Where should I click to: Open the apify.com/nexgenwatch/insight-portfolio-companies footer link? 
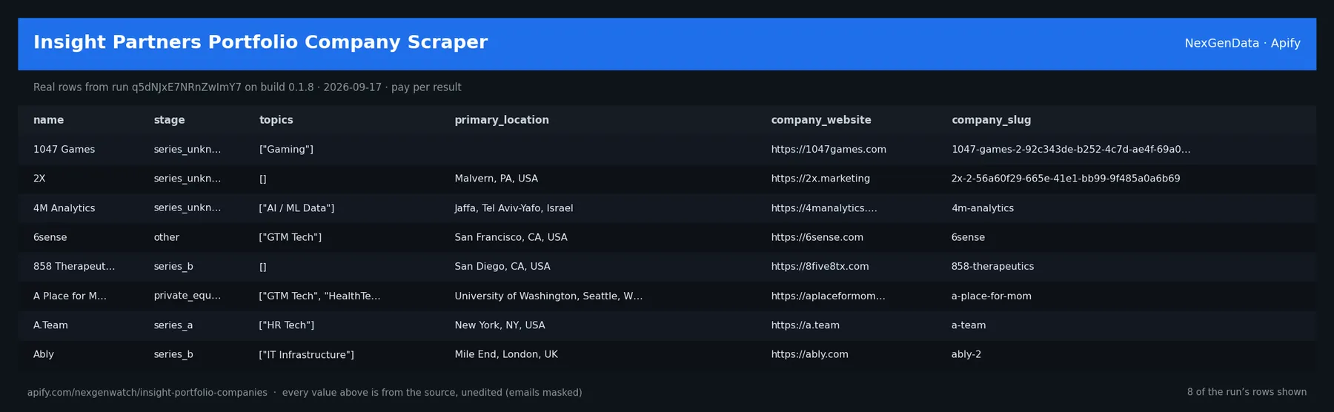(x=147, y=393)
